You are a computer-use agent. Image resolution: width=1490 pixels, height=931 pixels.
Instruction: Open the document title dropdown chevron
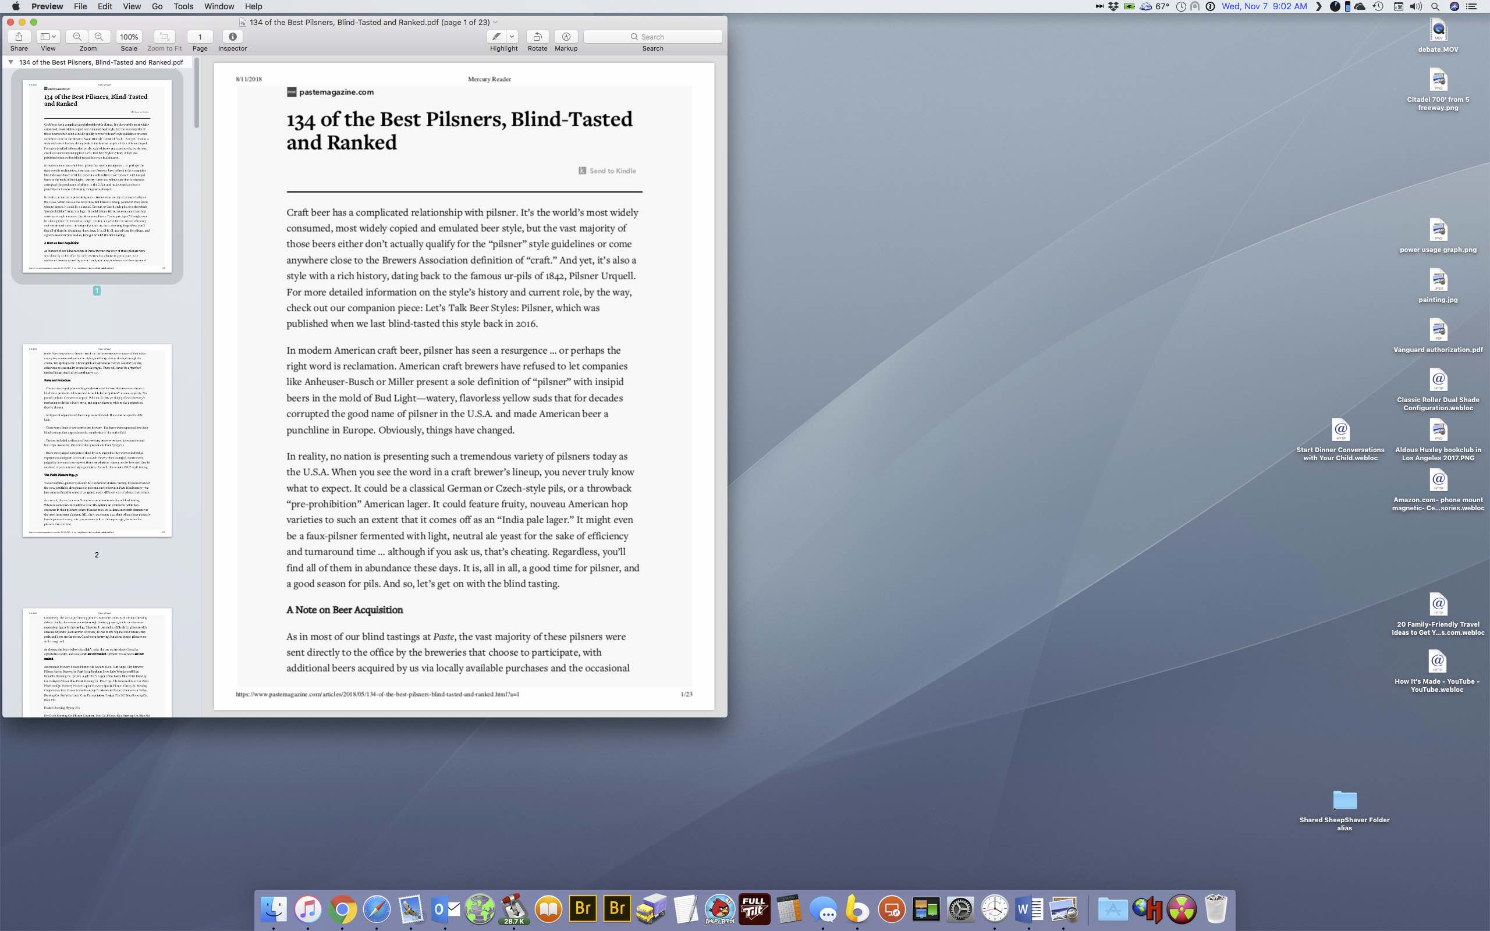pyautogui.click(x=496, y=23)
